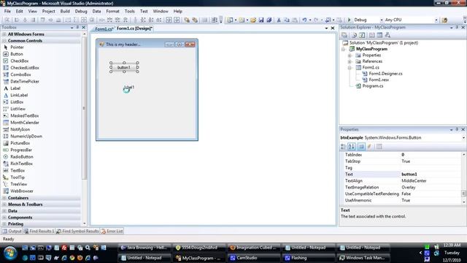Click the Save All toolbar icon

(269, 20)
